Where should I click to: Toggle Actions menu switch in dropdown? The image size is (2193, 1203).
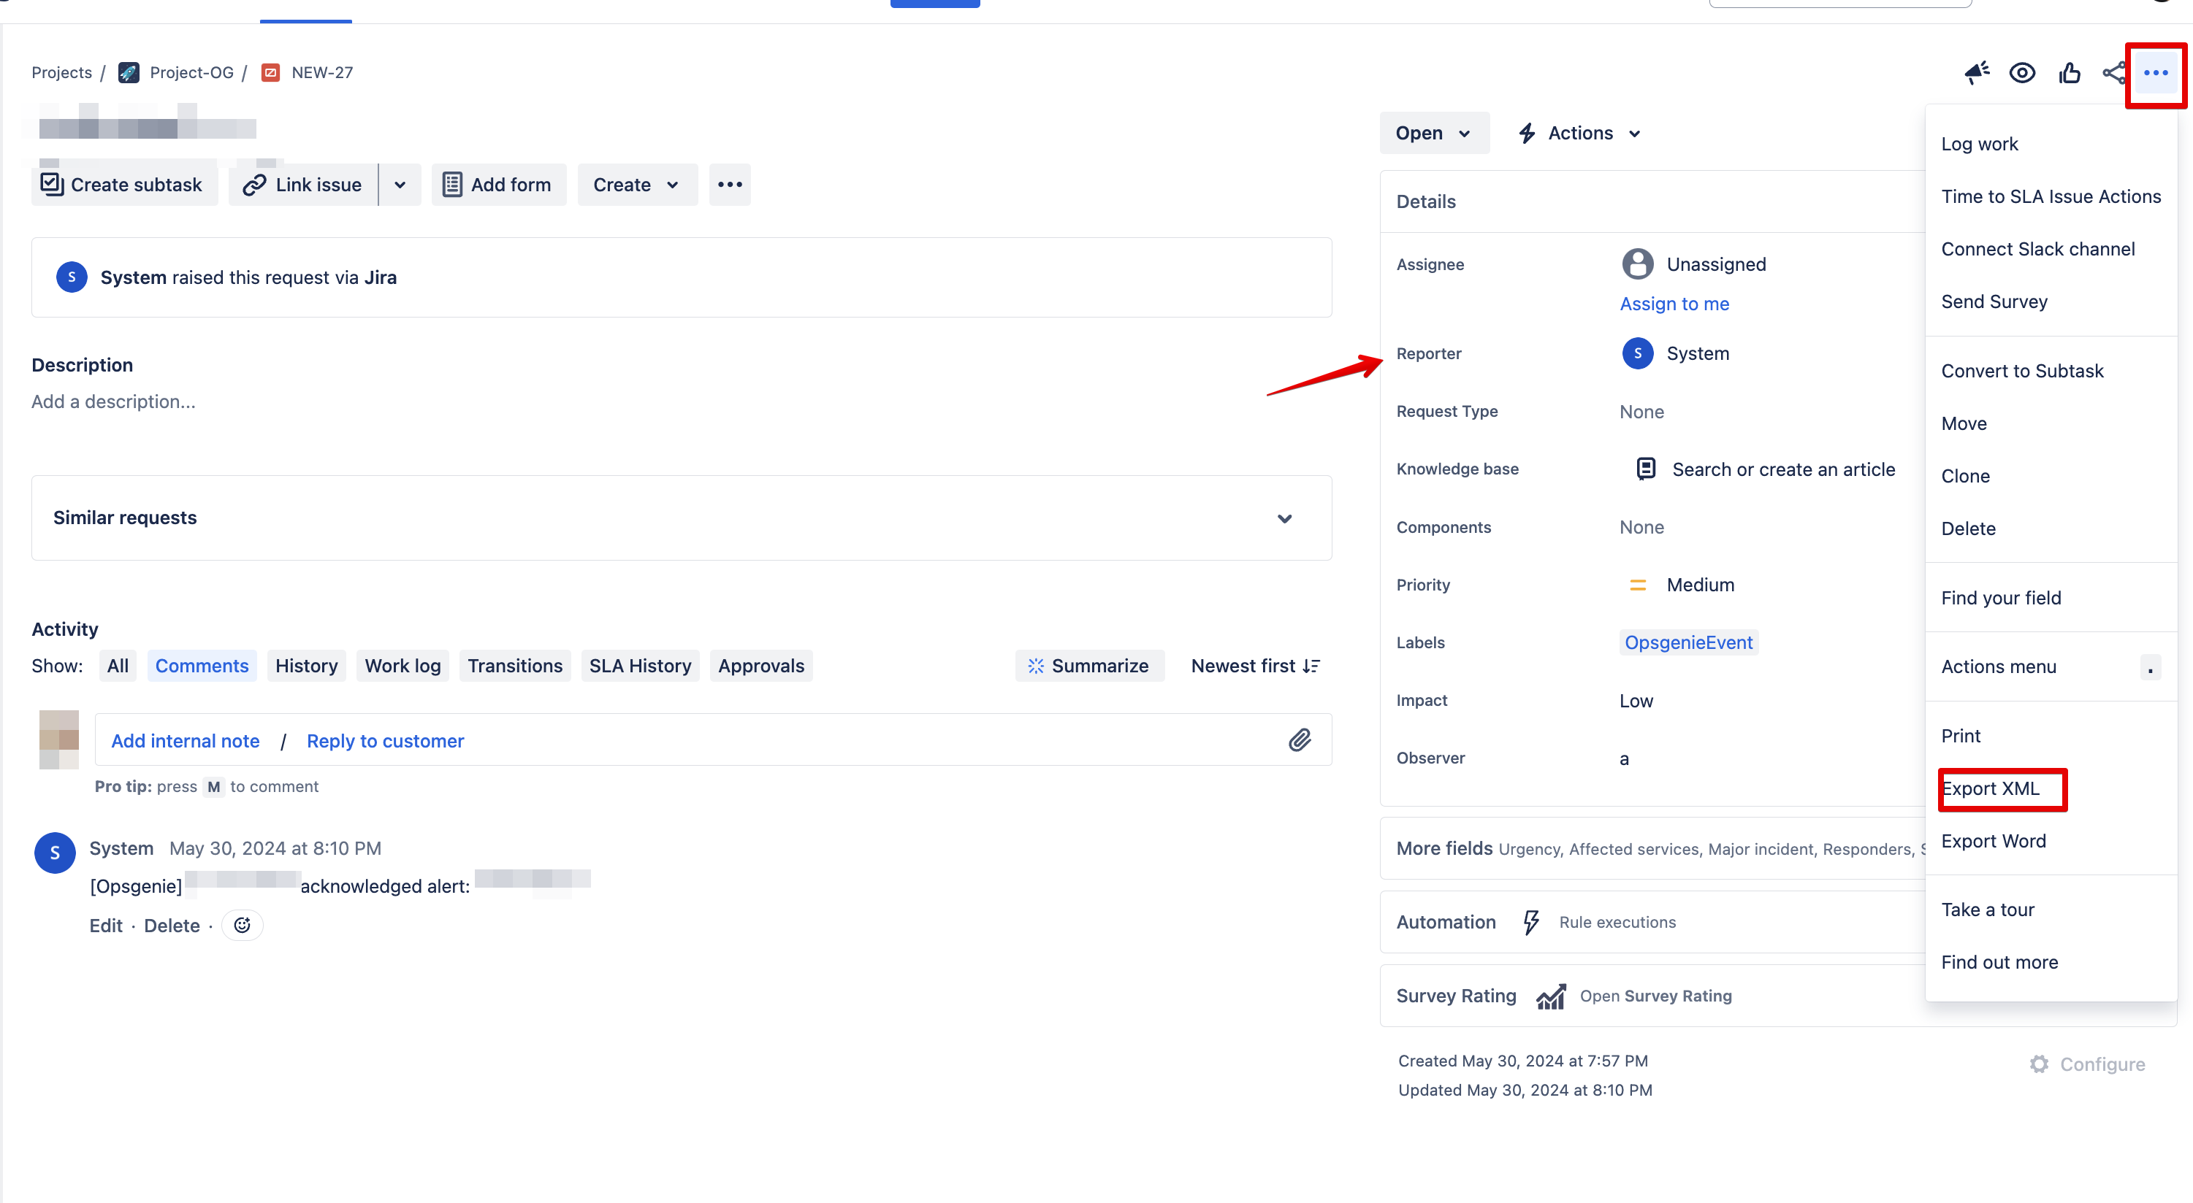coord(2150,667)
